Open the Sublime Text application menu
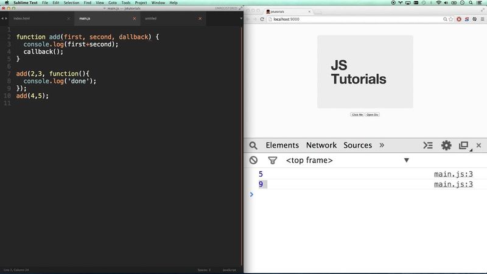Viewport: 487px width, 274px height. pos(26,3)
